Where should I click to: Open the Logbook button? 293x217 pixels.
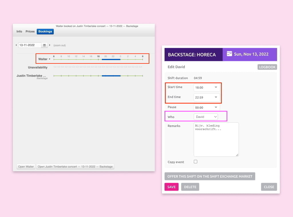(x=267, y=67)
